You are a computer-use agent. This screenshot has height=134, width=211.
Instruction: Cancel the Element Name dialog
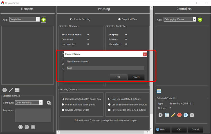136,77
